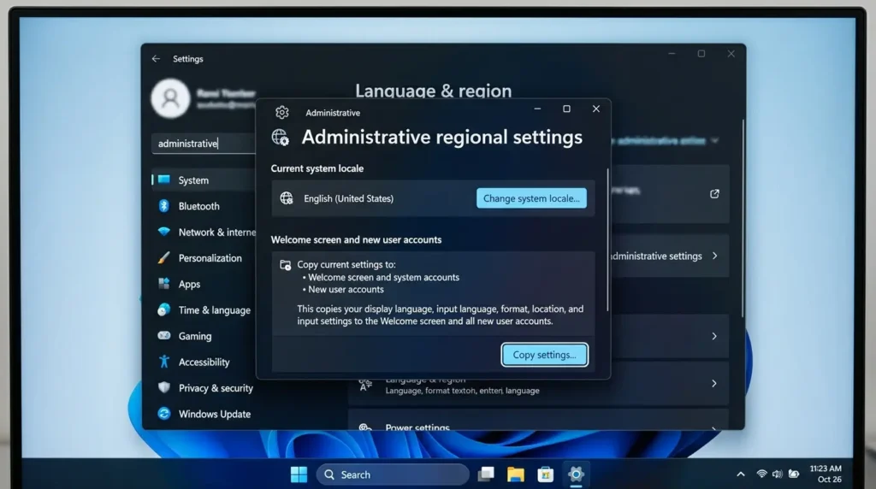The image size is (876, 489).
Task: Open Windows Update in the sidebar
Action: click(x=204, y=414)
